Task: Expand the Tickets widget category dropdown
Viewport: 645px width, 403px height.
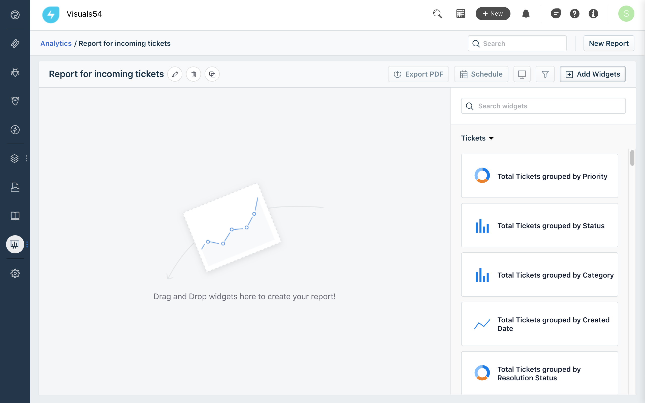Action: 477,138
